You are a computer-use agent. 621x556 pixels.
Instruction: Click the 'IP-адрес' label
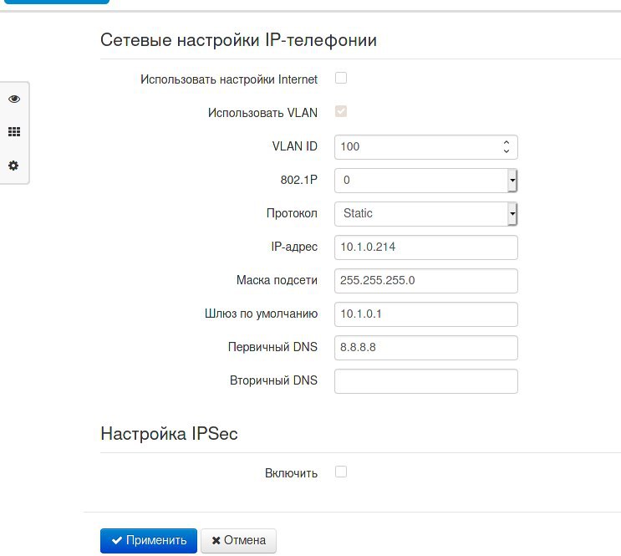[x=294, y=247]
